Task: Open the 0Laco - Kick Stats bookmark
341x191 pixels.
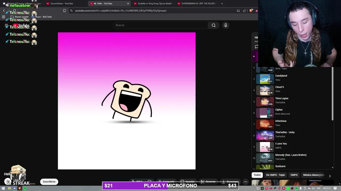Action: point(42,17)
